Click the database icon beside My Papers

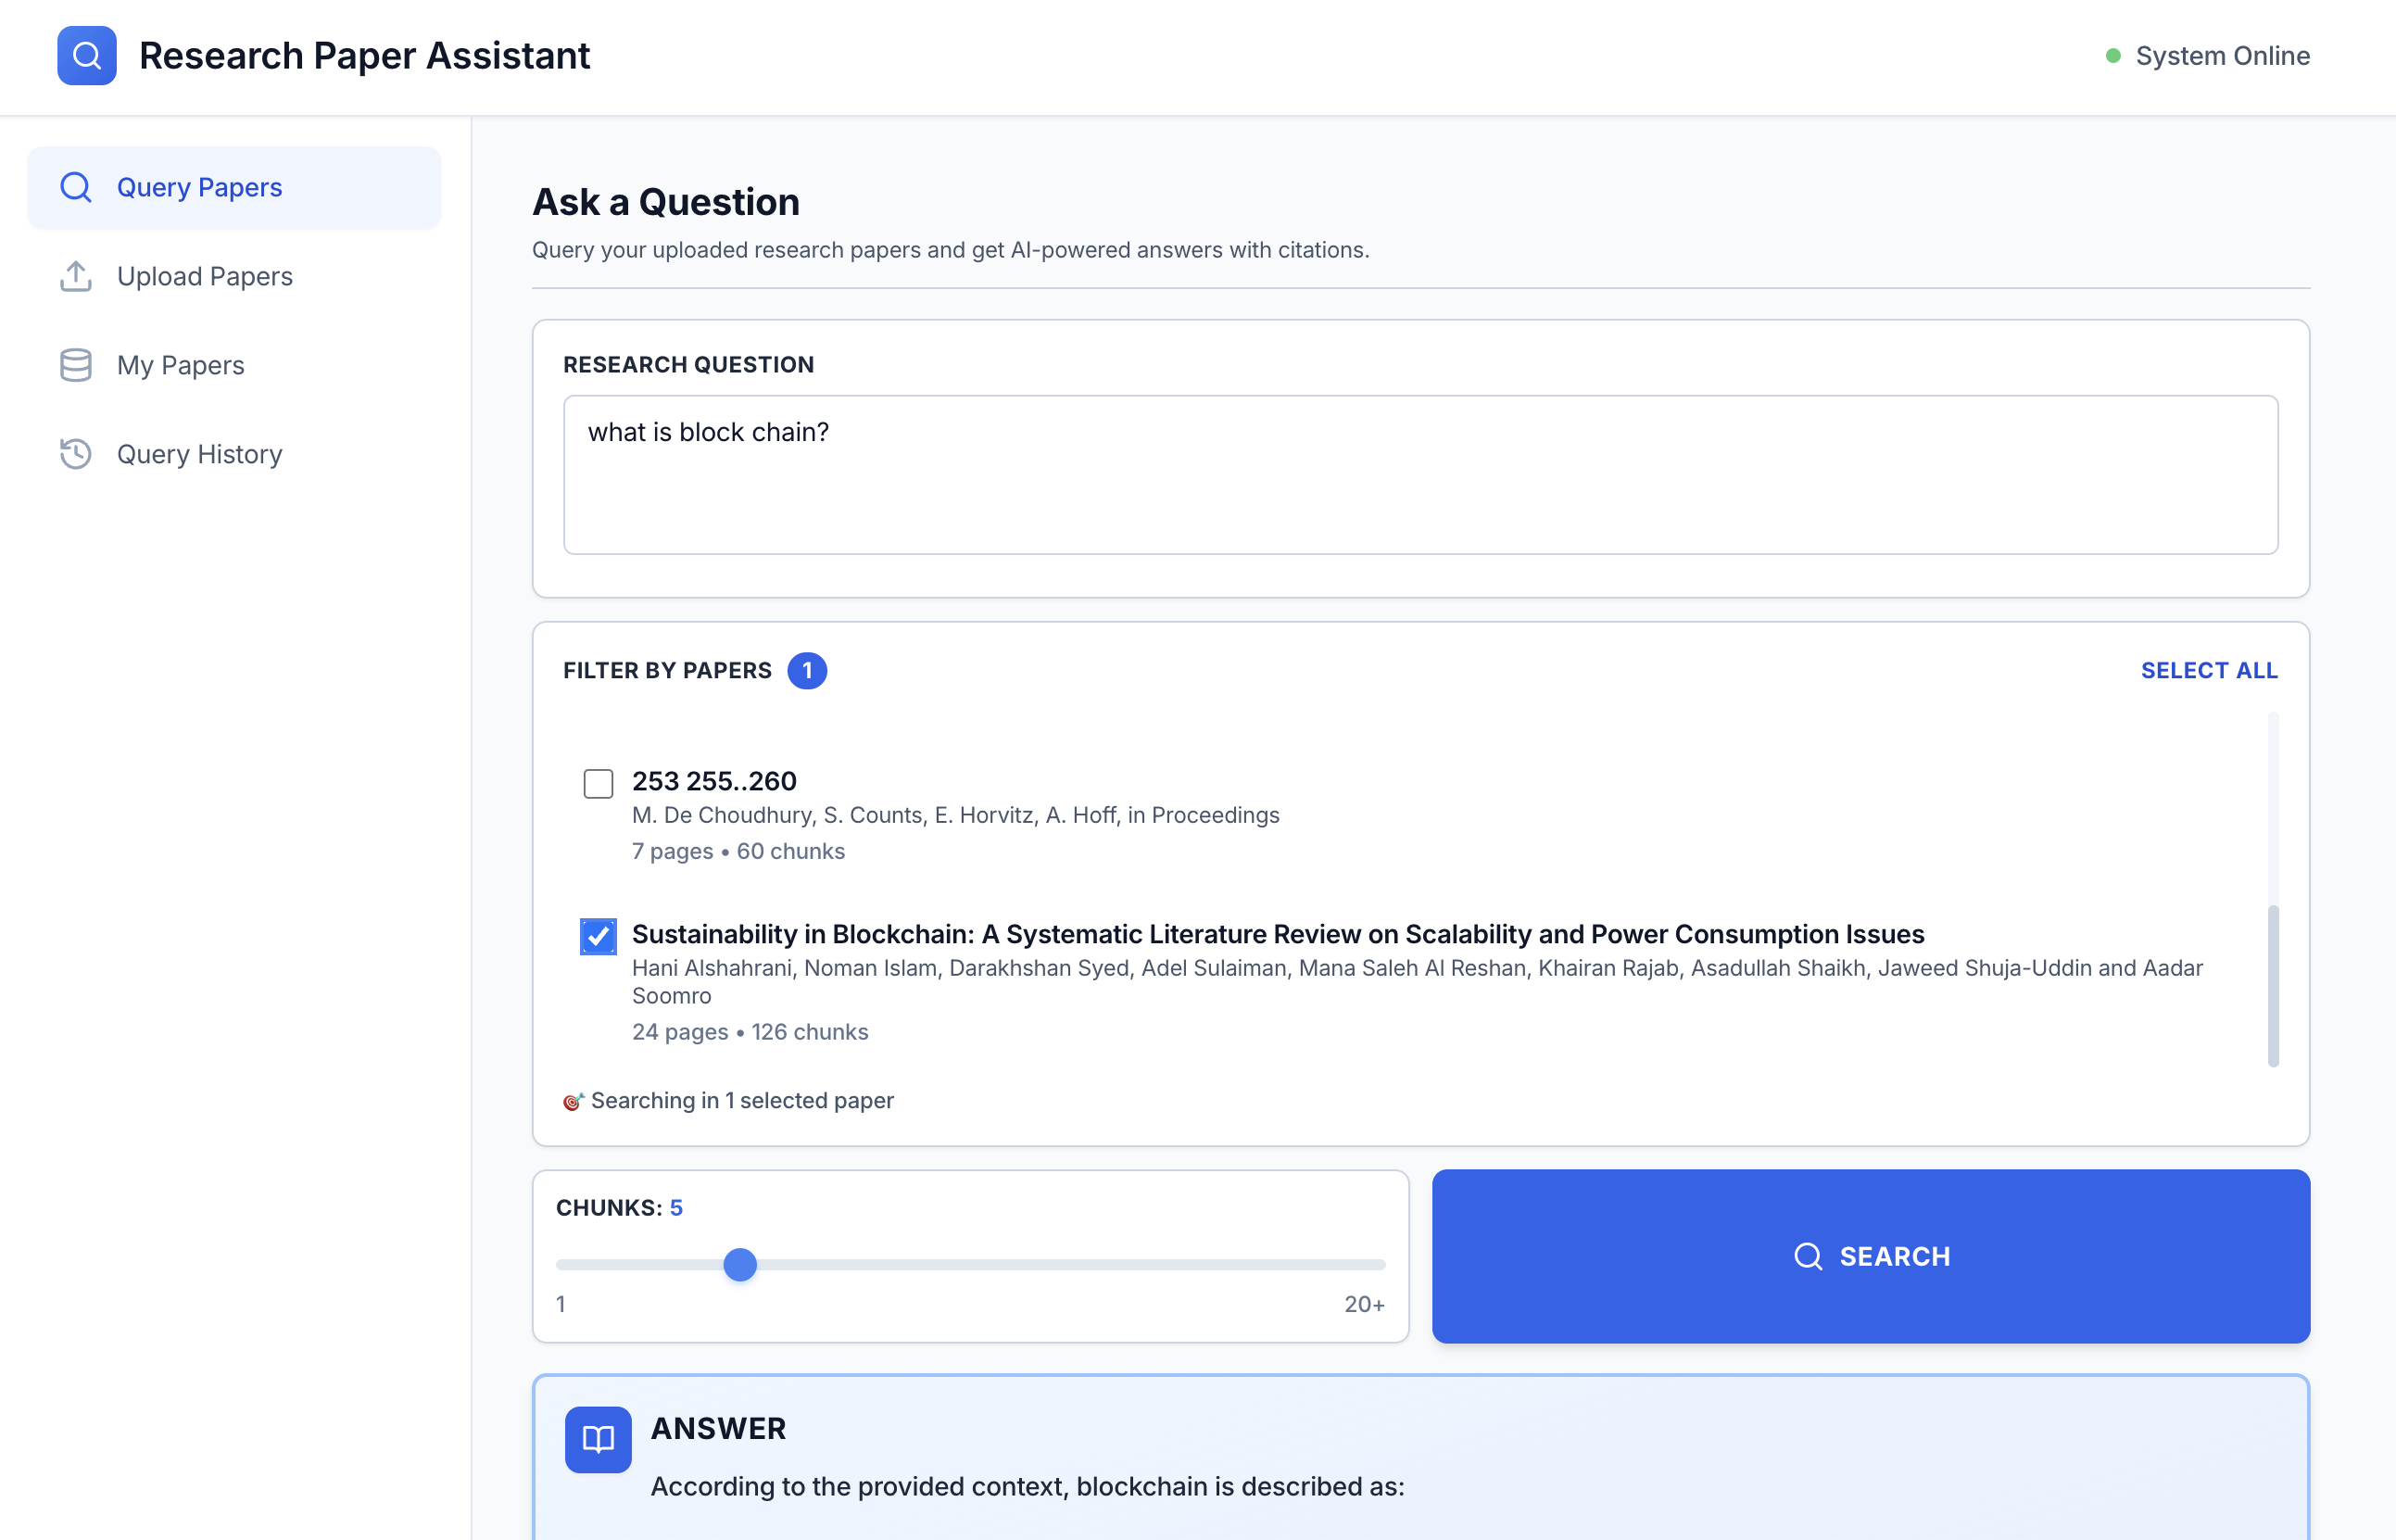pyautogui.click(x=75, y=364)
